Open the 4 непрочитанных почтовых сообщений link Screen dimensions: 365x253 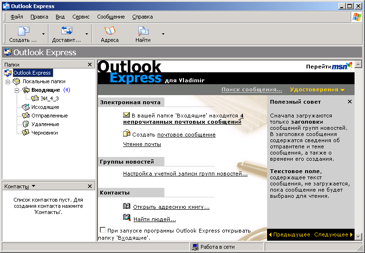(183, 119)
